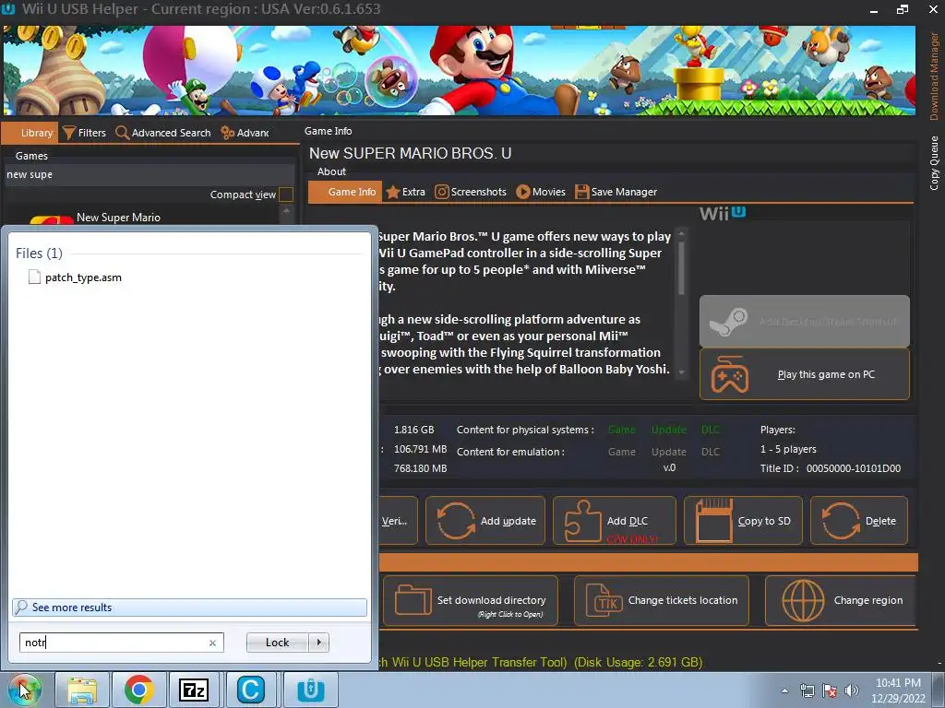The width and height of the screenshot is (945, 708).
Task: Click the games list scroll up arrow
Action: 286,211
